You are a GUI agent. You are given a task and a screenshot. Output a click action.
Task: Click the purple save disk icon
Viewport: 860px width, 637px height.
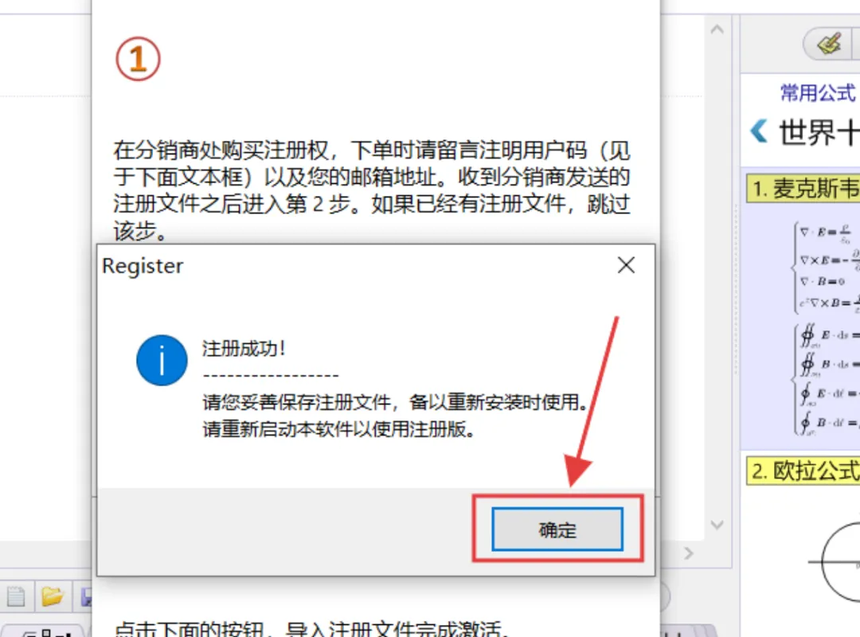point(86,597)
